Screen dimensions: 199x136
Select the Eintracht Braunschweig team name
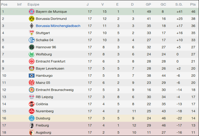coord(55,90)
